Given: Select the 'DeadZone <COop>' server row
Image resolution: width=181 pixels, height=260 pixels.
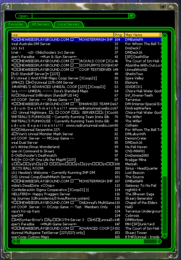Looking at the screenshot, I should tap(87, 186).
